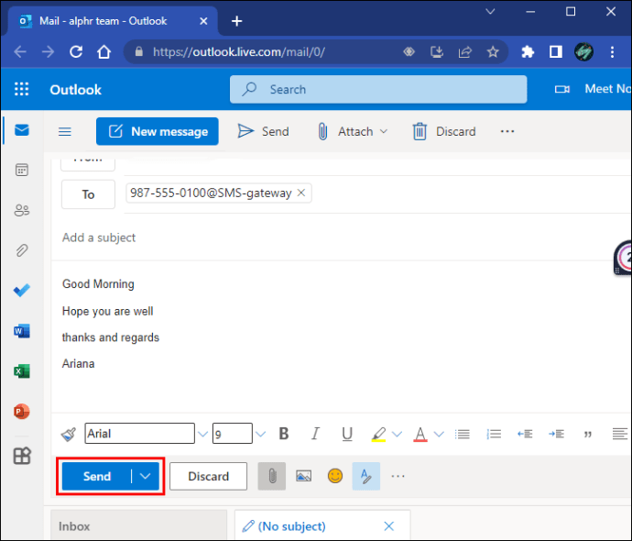
Task: Click the insert pictures inline icon
Action: click(x=304, y=476)
